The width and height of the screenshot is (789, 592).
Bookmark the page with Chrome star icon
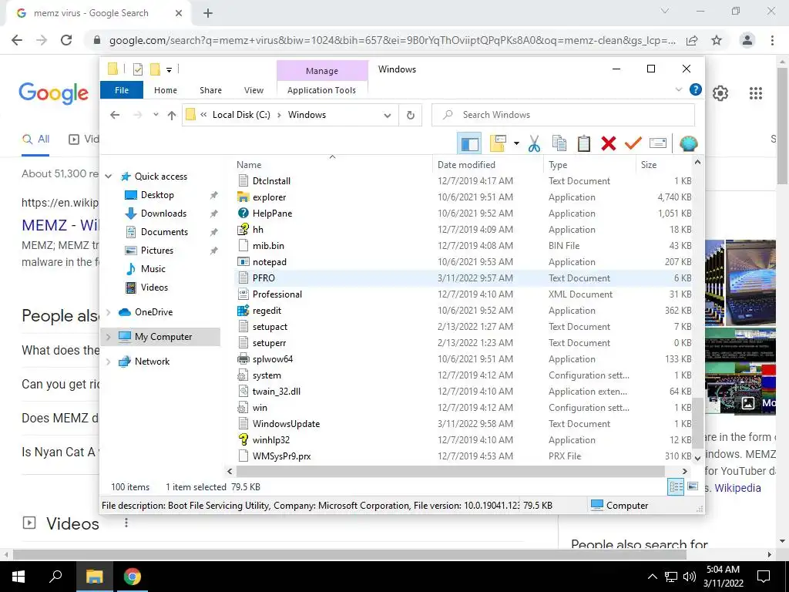[x=717, y=40]
